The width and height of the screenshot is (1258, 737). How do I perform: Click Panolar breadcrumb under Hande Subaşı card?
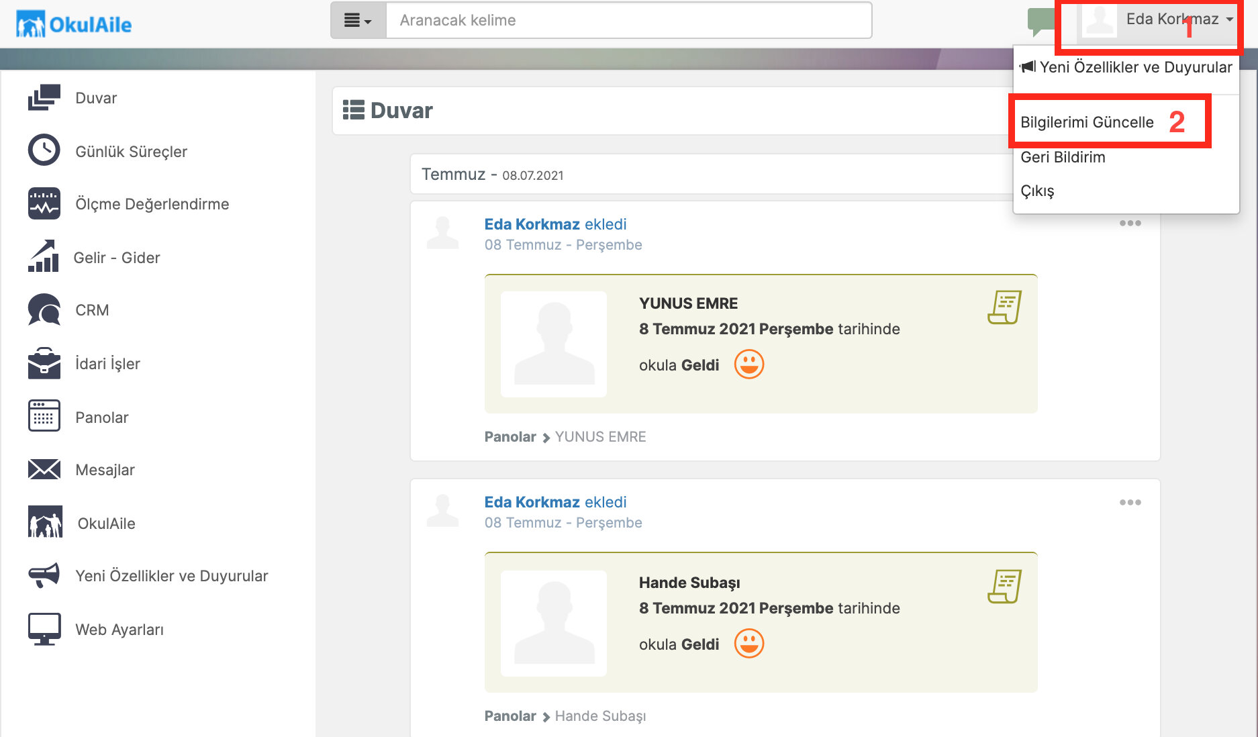[x=510, y=716]
